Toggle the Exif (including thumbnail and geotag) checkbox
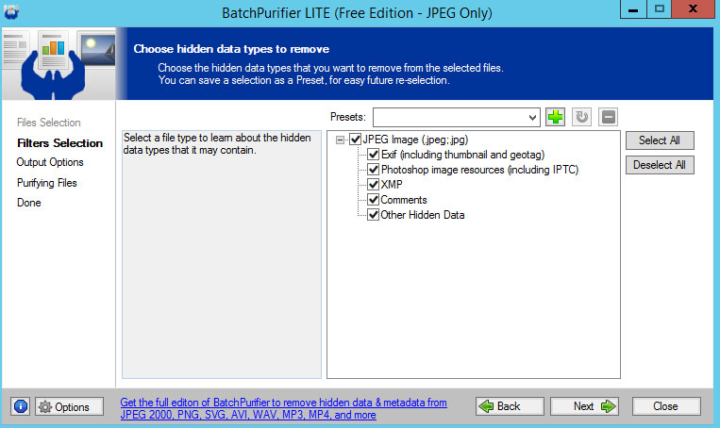This screenshot has height=428, width=720. click(374, 155)
